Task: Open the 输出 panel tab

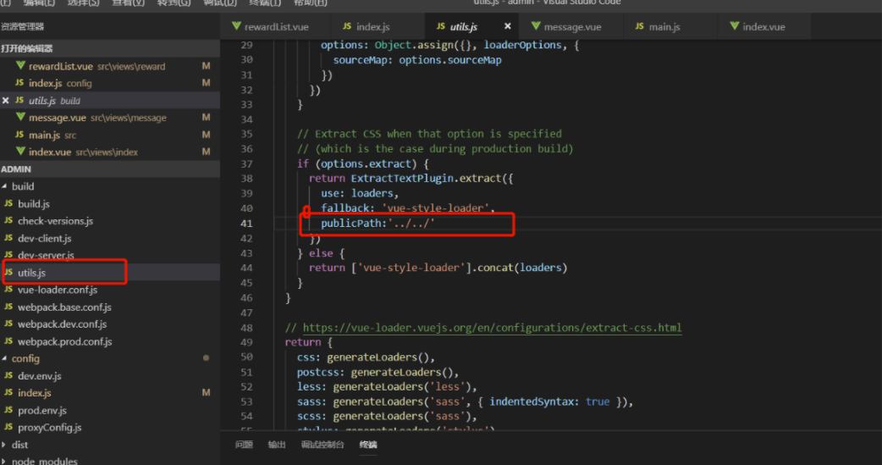Action: (277, 445)
